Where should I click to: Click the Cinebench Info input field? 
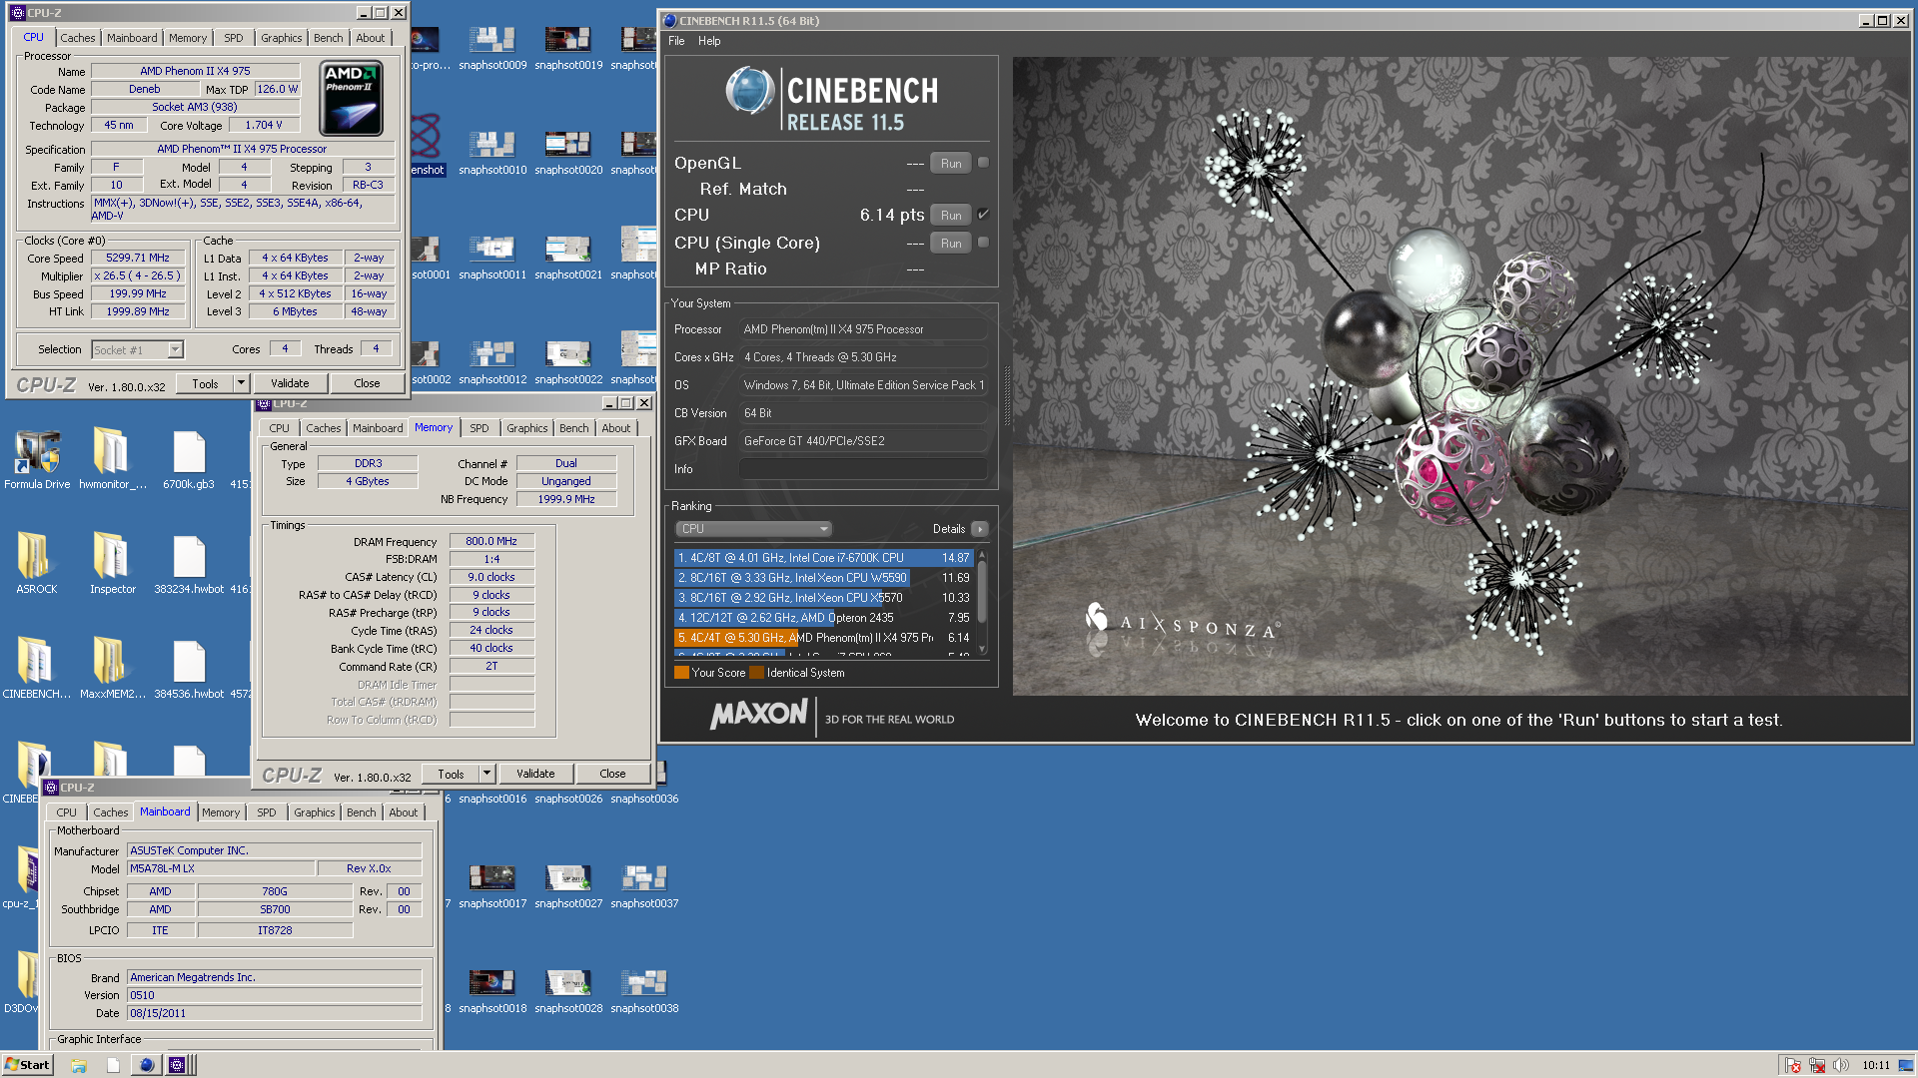864,469
